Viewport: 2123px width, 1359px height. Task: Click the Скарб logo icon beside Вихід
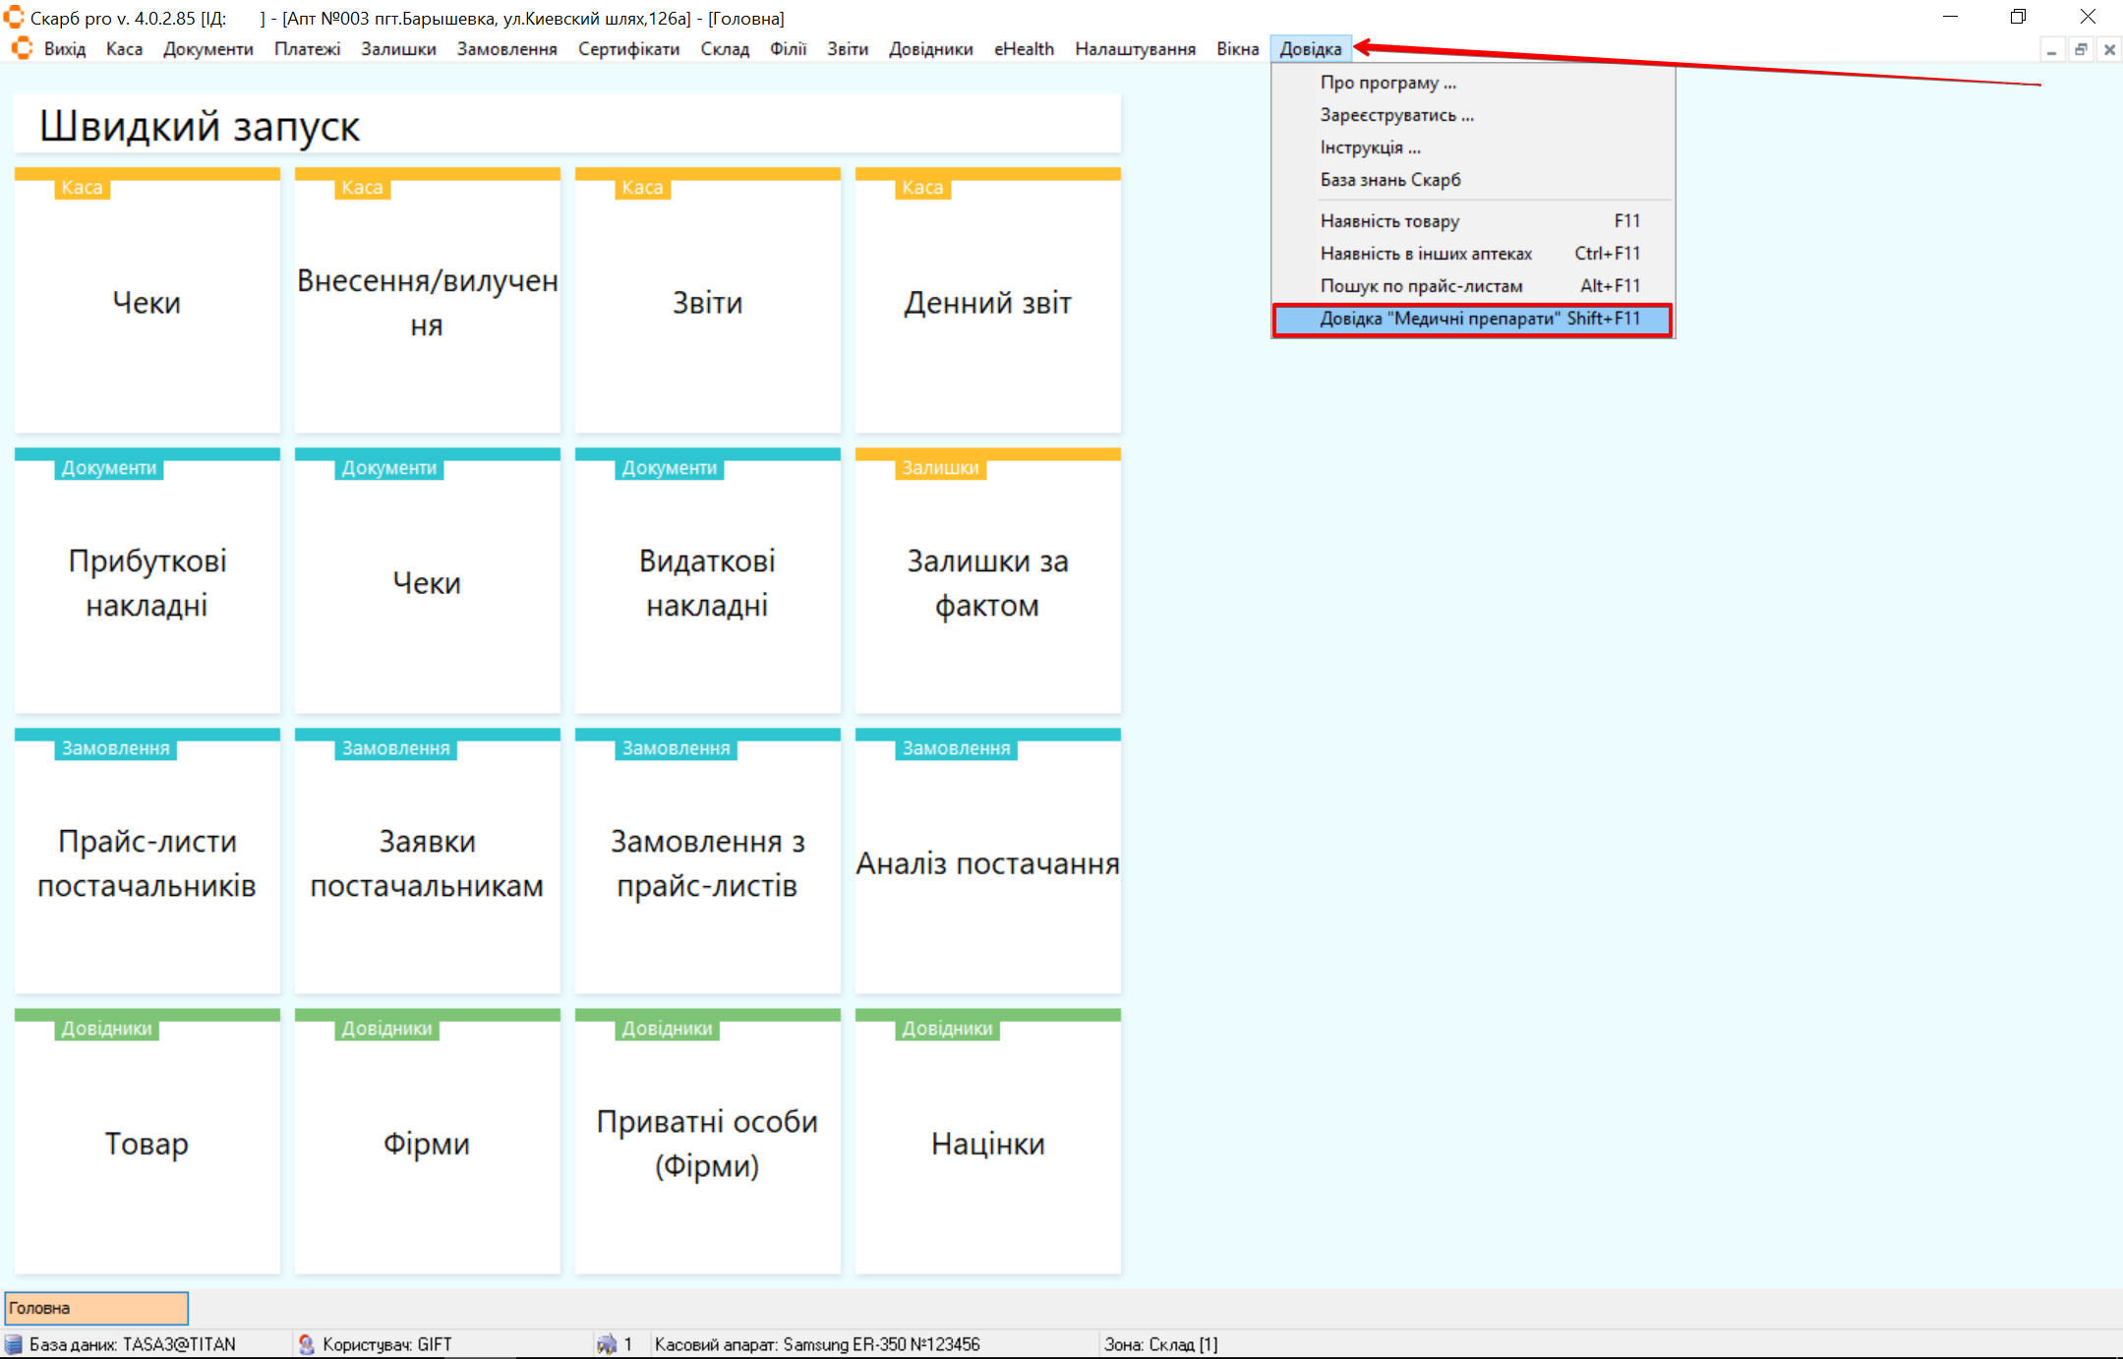click(x=22, y=48)
